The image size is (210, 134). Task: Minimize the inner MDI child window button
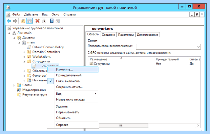192,15
